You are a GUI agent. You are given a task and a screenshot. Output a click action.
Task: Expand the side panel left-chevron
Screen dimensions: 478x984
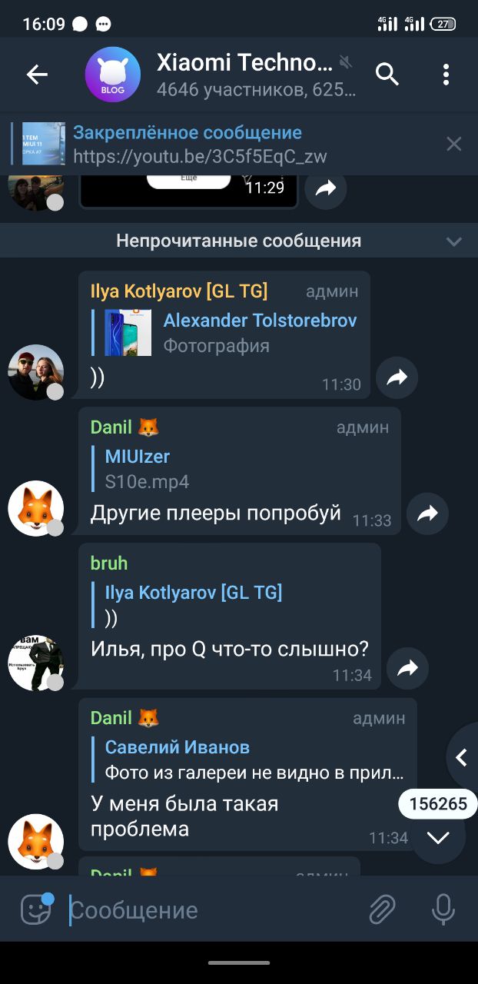point(462,757)
